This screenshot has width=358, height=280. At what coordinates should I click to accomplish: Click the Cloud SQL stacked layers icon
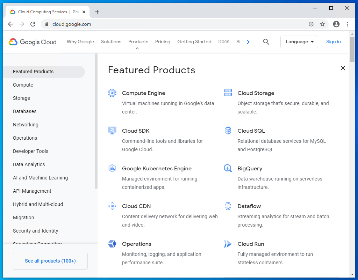[228, 131]
